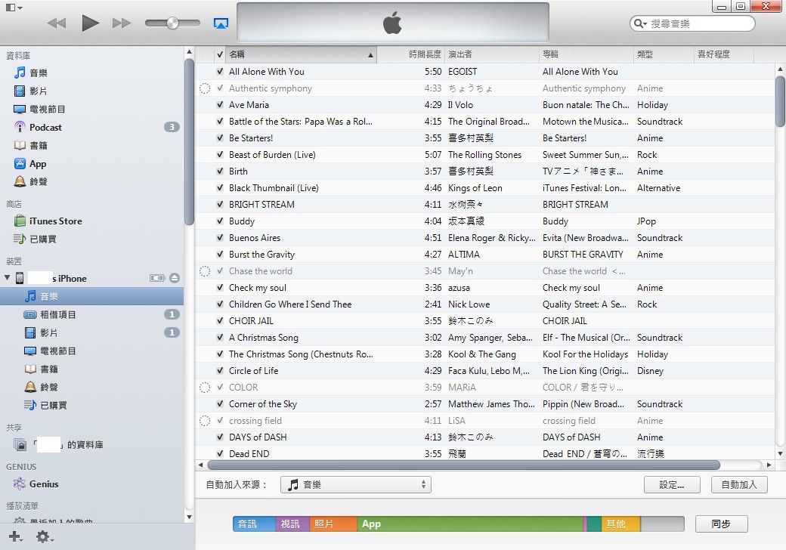Click the search dropdown magnifier arrow

(640, 23)
